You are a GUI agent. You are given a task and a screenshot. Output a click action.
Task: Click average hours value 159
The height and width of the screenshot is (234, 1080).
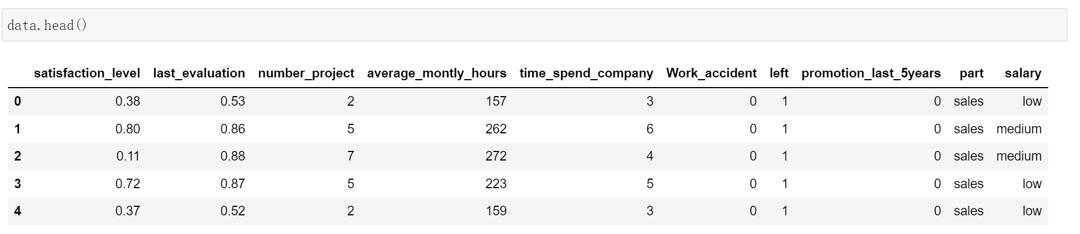pyautogui.click(x=495, y=211)
